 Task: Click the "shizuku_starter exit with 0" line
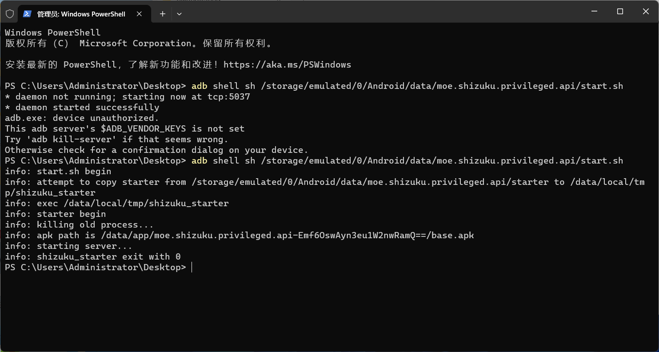pyautogui.click(x=92, y=256)
